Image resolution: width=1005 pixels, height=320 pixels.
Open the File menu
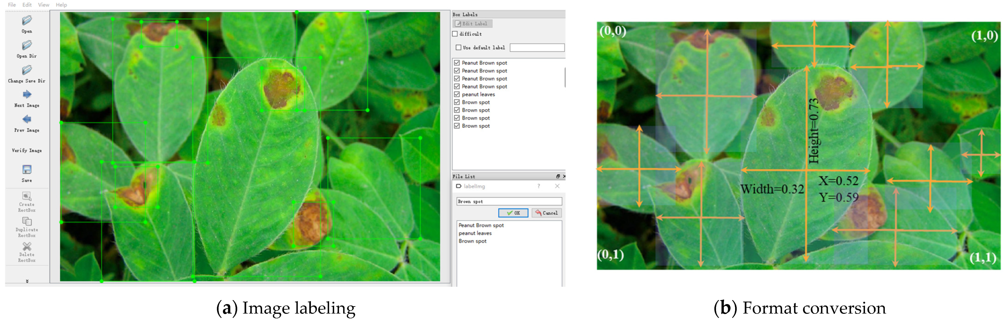12,5
